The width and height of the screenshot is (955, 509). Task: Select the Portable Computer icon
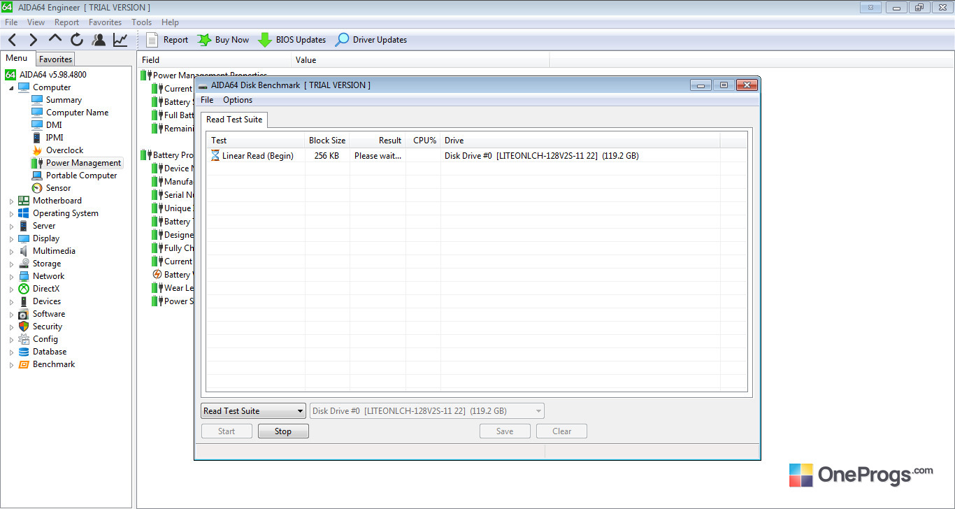(37, 175)
